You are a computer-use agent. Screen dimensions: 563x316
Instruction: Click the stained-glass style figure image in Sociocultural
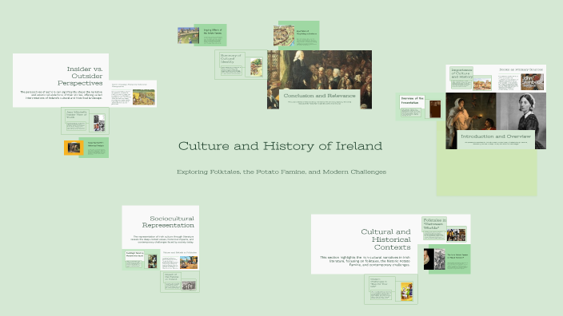point(153,262)
